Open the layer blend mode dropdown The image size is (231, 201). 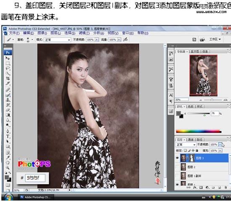click(186, 145)
